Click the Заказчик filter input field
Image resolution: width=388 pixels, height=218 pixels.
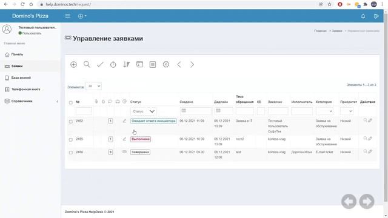coord(278,111)
